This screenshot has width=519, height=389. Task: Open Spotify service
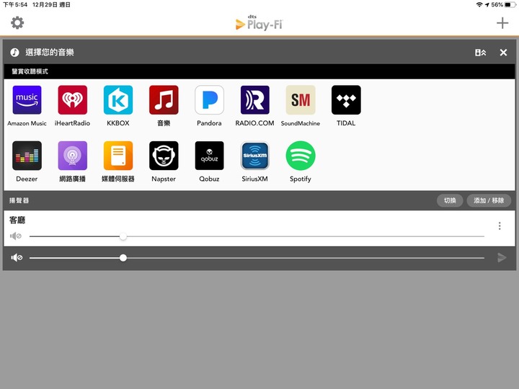(301, 156)
